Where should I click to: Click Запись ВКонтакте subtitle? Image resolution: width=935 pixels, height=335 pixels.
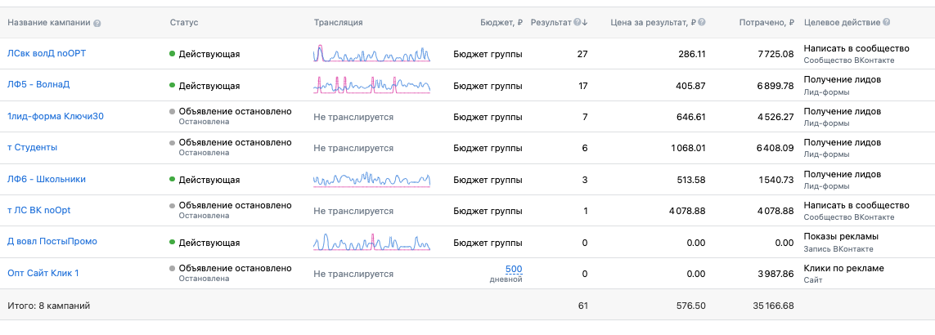838,249
